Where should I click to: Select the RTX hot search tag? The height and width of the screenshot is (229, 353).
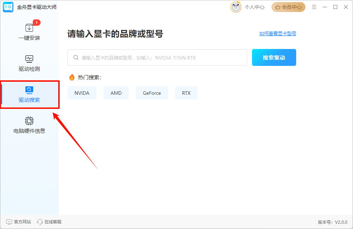pyautogui.click(x=186, y=93)
